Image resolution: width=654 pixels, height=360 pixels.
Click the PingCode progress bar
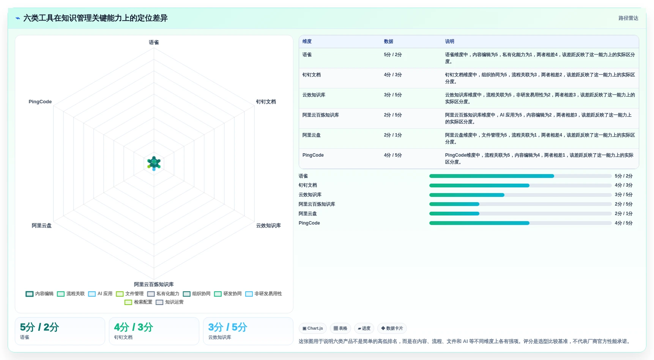click(520, 223)
